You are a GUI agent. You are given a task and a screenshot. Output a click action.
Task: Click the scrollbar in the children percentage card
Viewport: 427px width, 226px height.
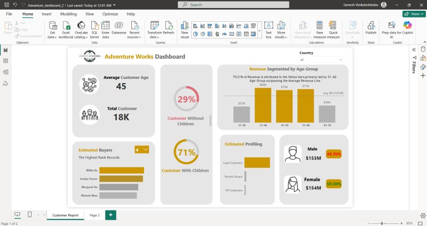[210, 120]
